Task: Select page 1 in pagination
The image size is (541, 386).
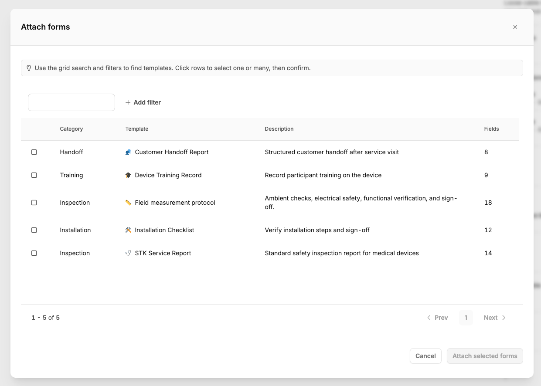Action: pyautogui.click(x=466, y=318)
